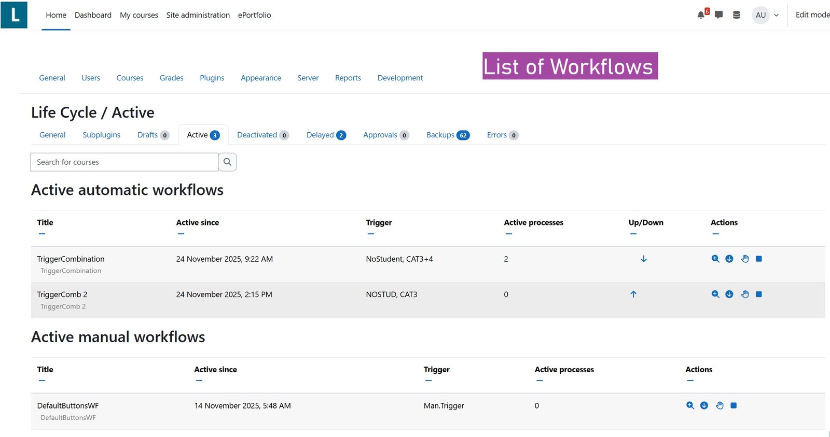830x437 pixels.
Task: Click the download backup icon for TriggerComb 2
Action: click(729, 294)
